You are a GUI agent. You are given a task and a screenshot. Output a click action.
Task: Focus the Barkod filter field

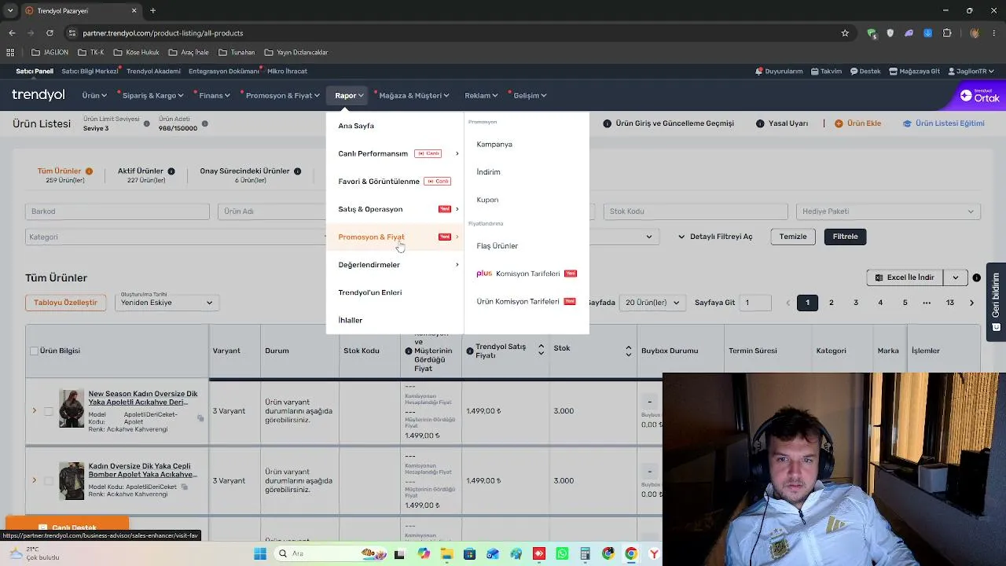[117, 211]
